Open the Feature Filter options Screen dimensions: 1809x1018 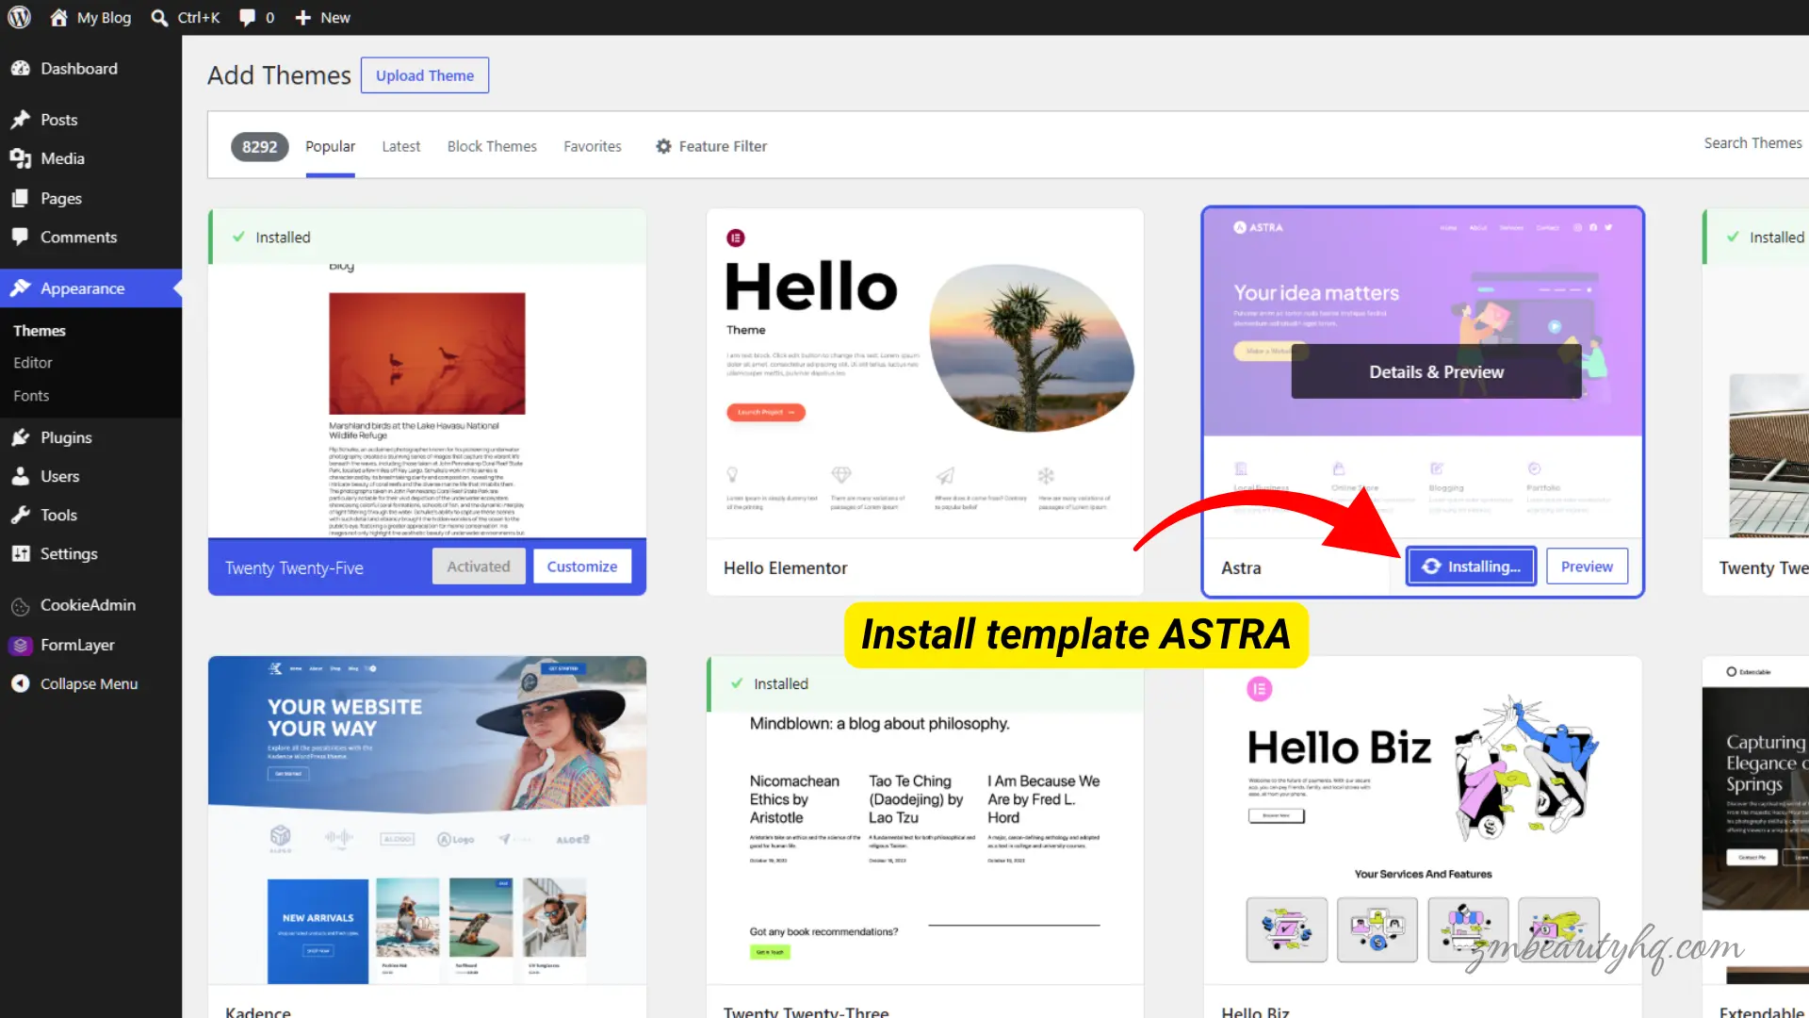[711, 146]
